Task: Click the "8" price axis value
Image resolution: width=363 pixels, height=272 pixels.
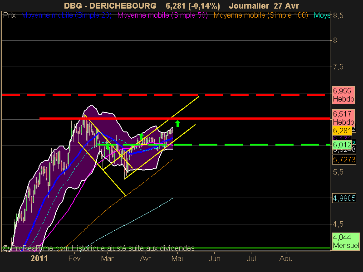Action: coord(335,40)
